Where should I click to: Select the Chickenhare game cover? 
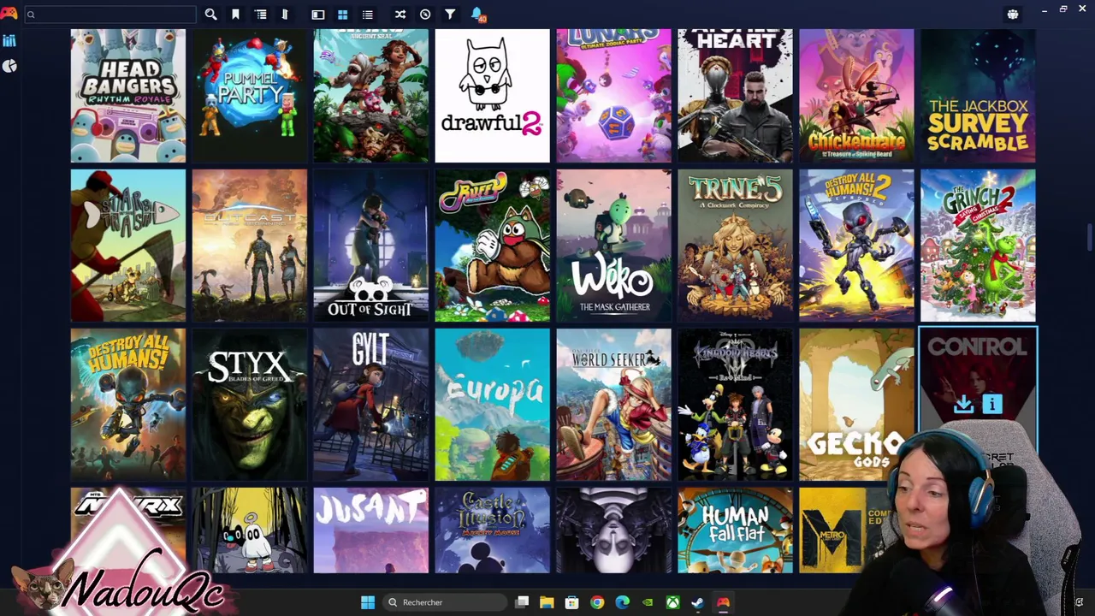point(857,96)
